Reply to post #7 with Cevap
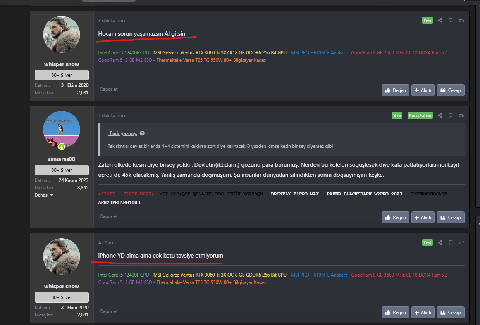 (x=450, y=313)
